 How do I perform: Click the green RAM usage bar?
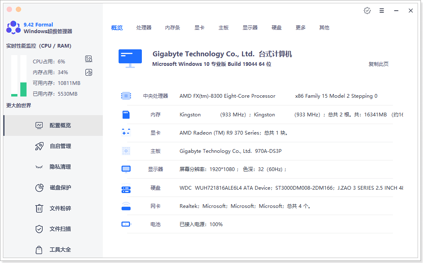[x=24, y=89]
